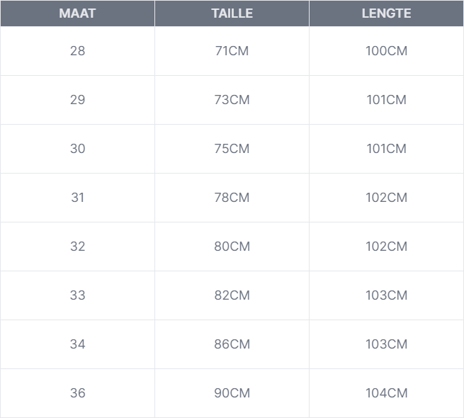Select size 29 in the MAAT column
The height and width of the screenshot is (418, 464).
click(x=77, y=100)
